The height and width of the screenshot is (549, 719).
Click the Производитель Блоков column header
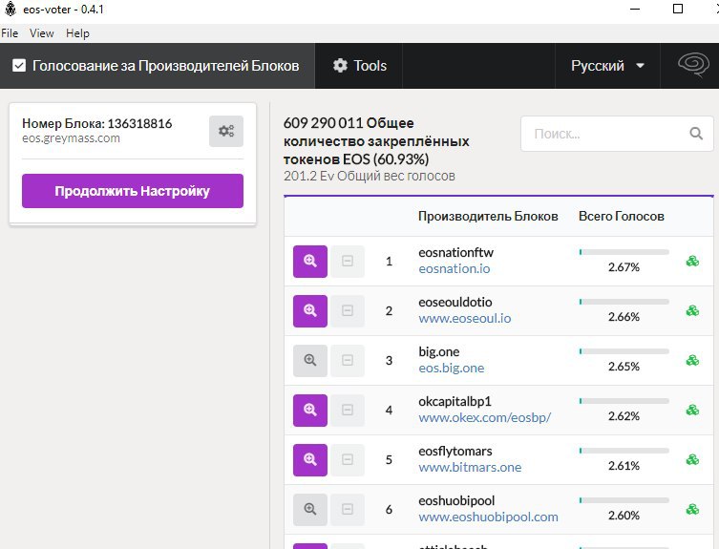point(488,216)
